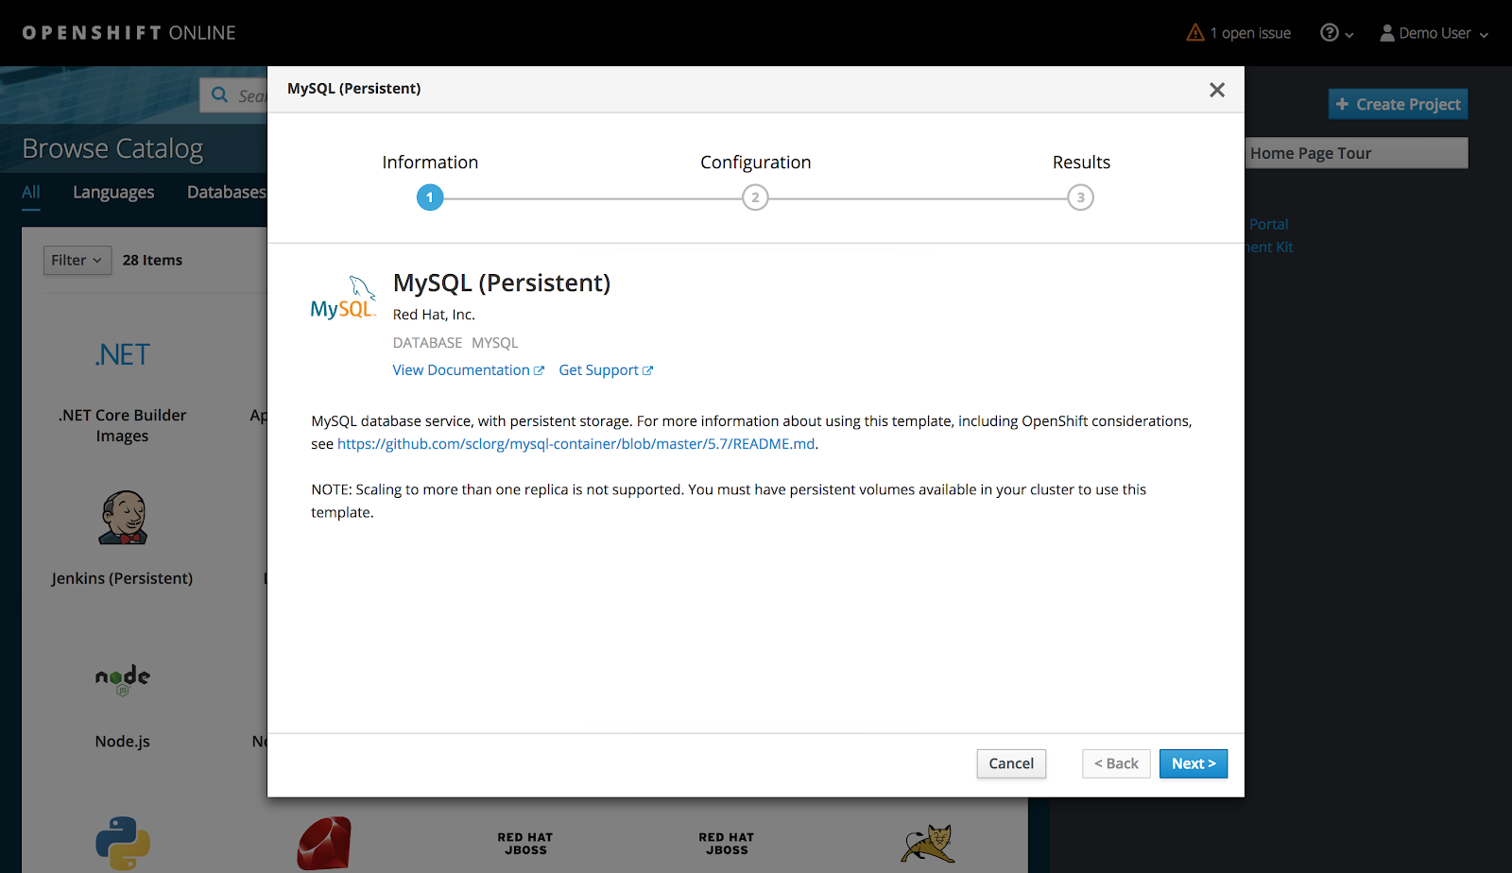Image resolution: width=1512 pixels, height=873 pixels.
Task: Open the Jenkins (Persistent) catalog item
Action: click(x=122, y=578)
